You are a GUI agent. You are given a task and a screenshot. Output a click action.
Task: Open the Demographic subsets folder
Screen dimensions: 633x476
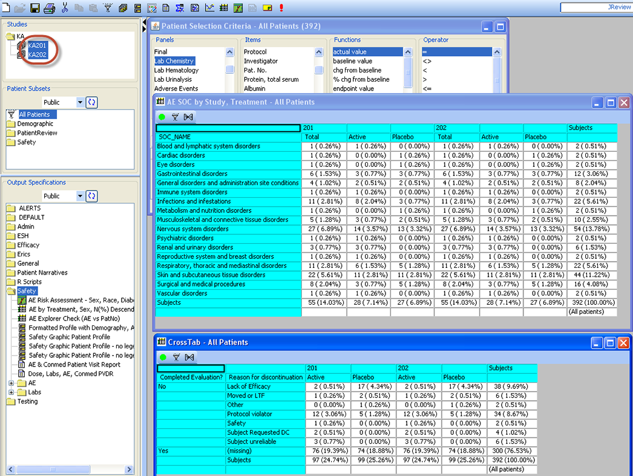pos(34,123)
